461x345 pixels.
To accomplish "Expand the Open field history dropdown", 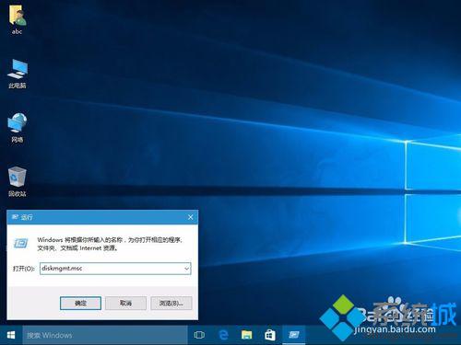I will click(186, 269).
